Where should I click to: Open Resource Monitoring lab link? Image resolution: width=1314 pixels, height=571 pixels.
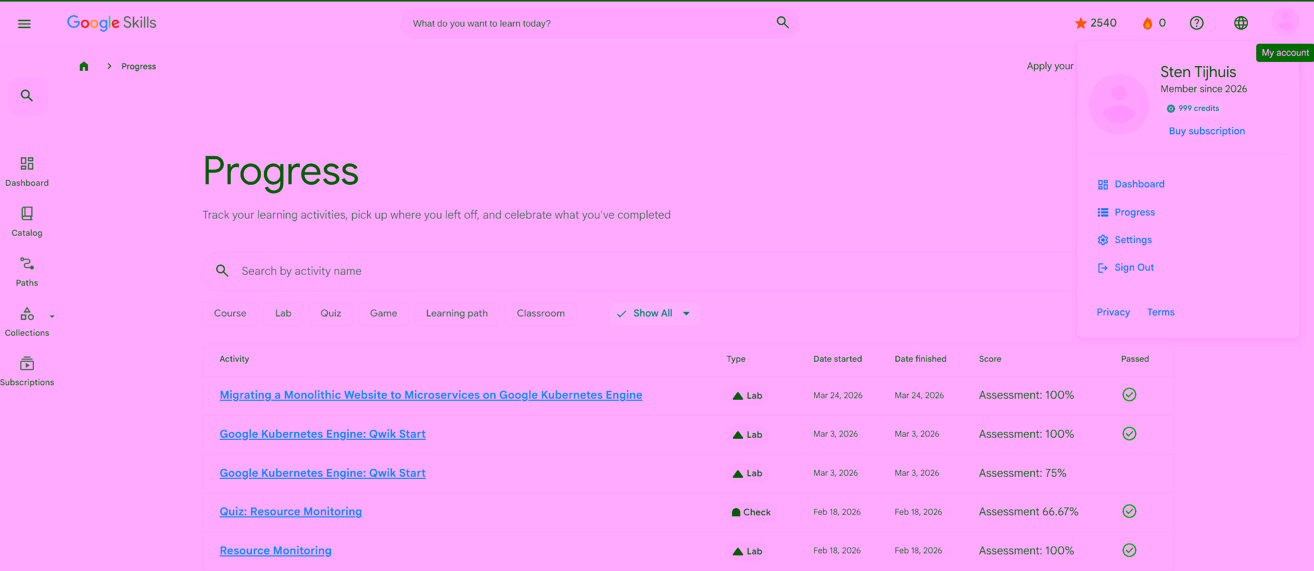[x=275, y=551]
